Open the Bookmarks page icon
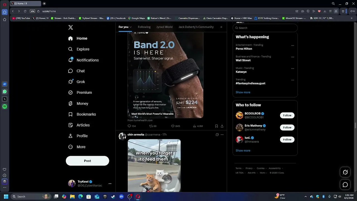 pyautogui.click(x=71, y=114)
